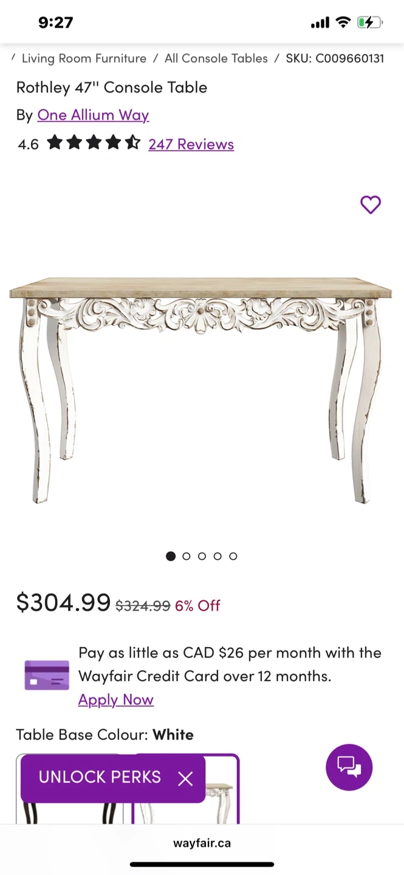The width and height of the screenshot is (404, 875).
Task: Save table to favorites with heart icon
Action: point(371,205)
